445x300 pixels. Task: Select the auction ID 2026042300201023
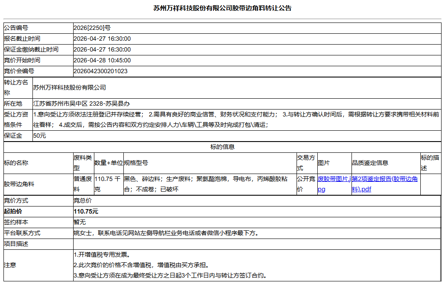[x=100, y=71]
